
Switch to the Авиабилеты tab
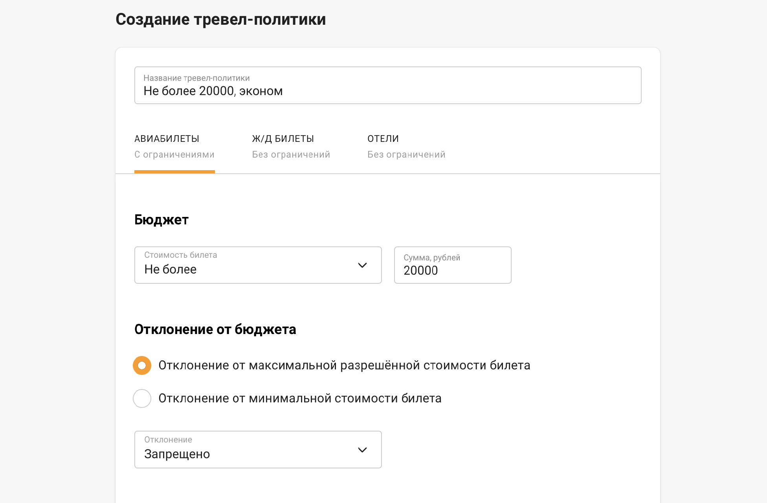click(167, 139)
